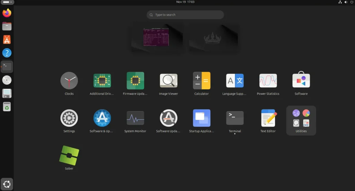
Task: Launch Software Updater
Action: (x=168, y=118)
